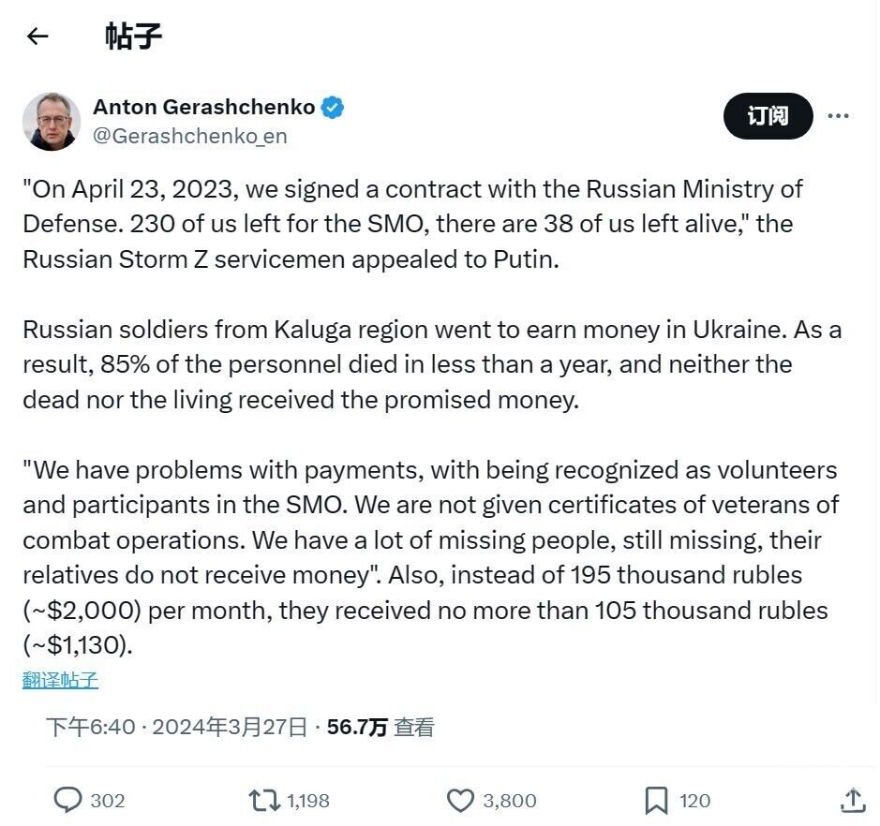Click the @Gerashchenko_en handle
Screen dimensions: 880x826
pos(189,136)
